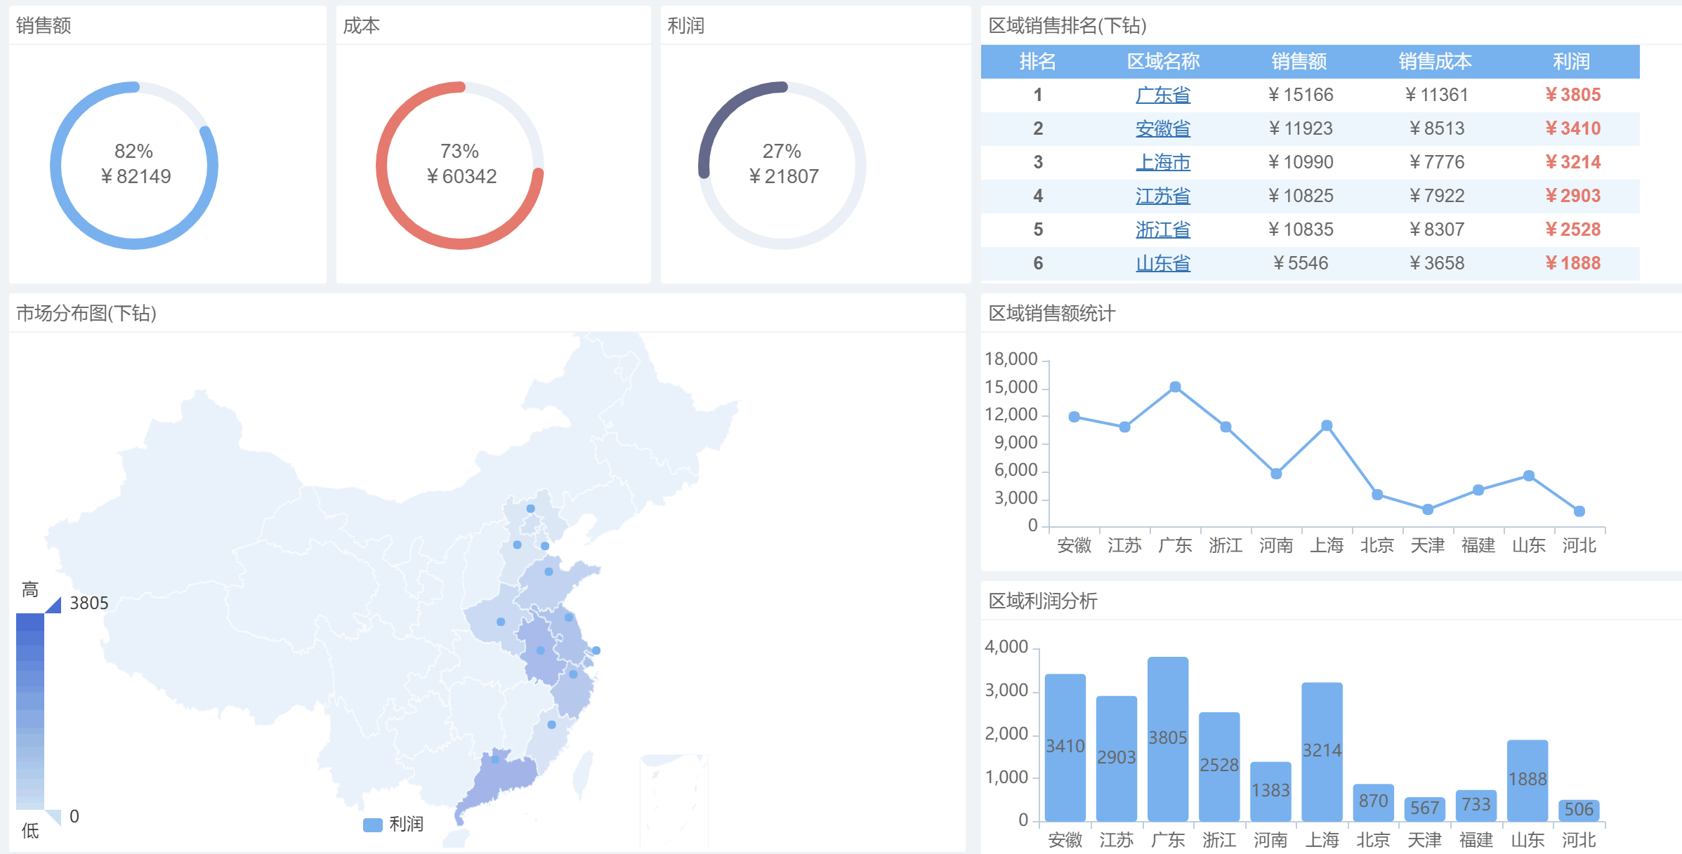Open the 山东省 drill-down link
Image resolution: width=1682 pixels, height=854 pixels.
coord(1162,263)
